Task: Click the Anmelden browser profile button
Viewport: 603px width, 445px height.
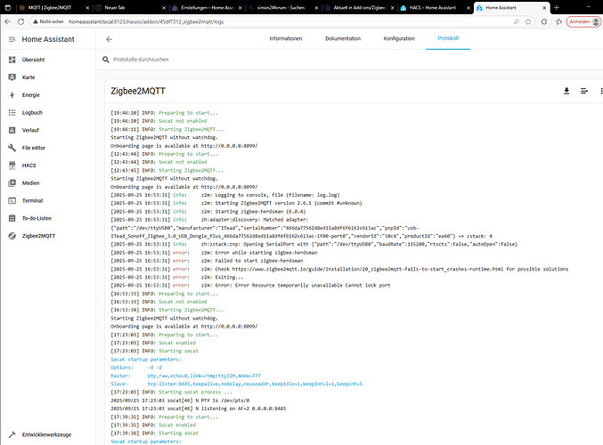Action: tap(583, 21)
